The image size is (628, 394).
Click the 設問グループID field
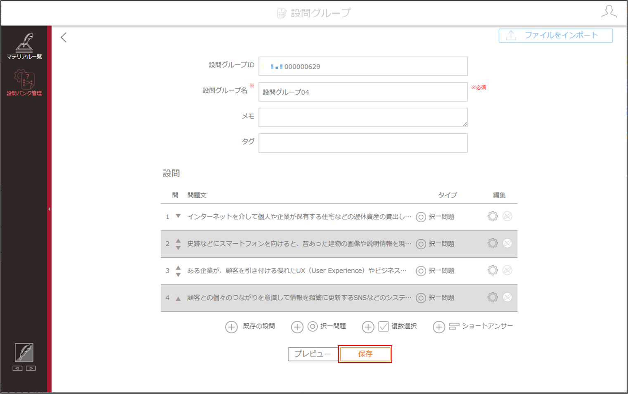363,66
